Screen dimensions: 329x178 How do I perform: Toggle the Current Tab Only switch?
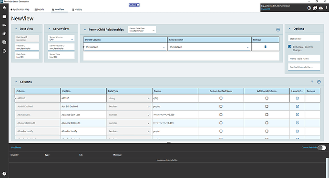[x=322, y=148]
